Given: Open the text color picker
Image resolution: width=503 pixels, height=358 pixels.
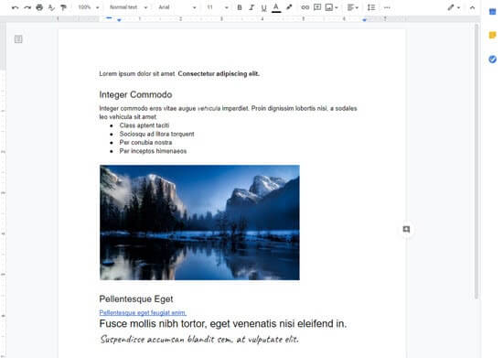Looking at the screenshot, I should (276, 7).
